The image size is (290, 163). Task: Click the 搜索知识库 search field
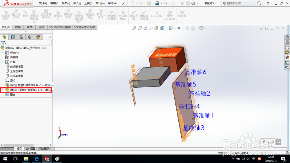[x=241, y=3]
